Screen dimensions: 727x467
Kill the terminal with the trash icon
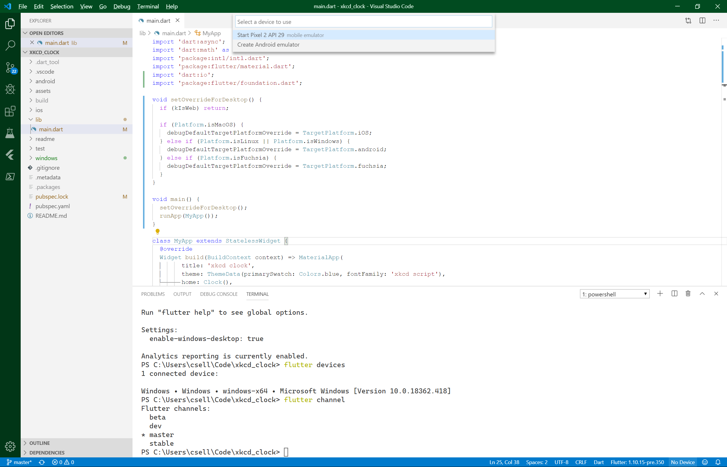click(x=688, y=293)
